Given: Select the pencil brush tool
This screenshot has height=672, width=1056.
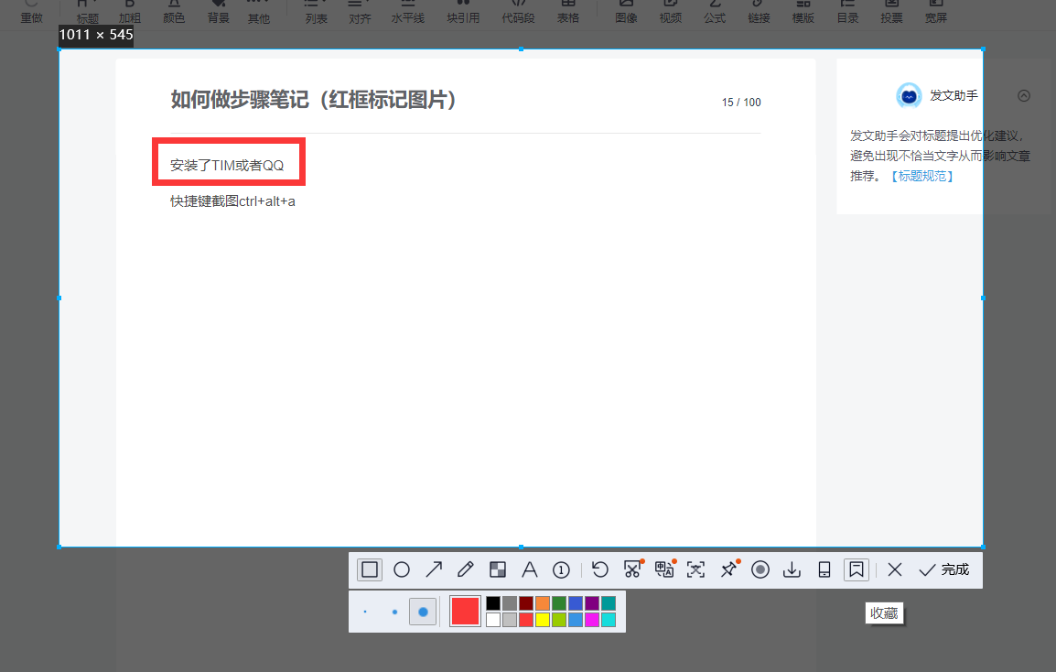Looking at the screenshot, I should [466, 569].
